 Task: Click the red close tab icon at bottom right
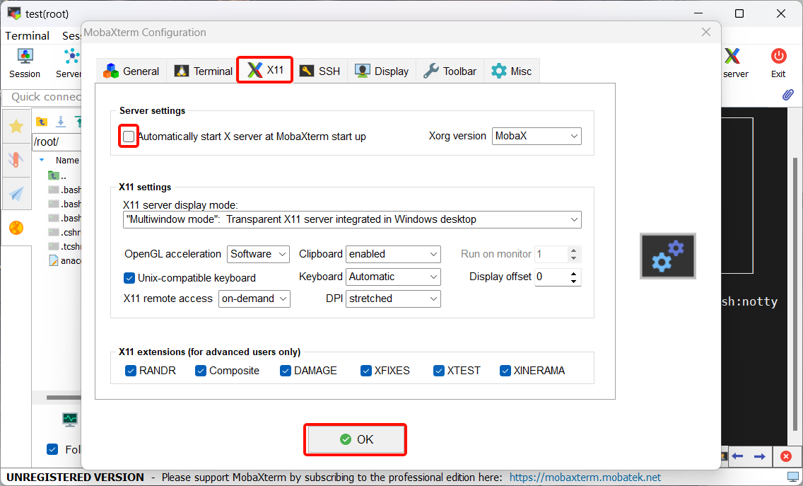786,456
